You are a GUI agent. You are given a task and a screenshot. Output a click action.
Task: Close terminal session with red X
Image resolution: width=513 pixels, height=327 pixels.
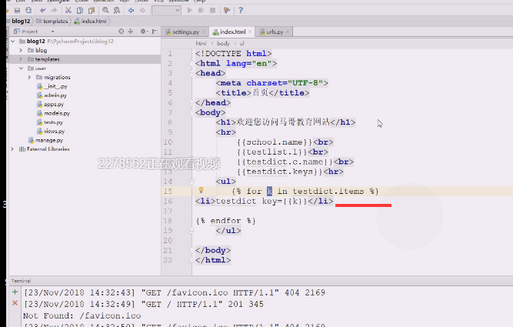coord(15,303)
